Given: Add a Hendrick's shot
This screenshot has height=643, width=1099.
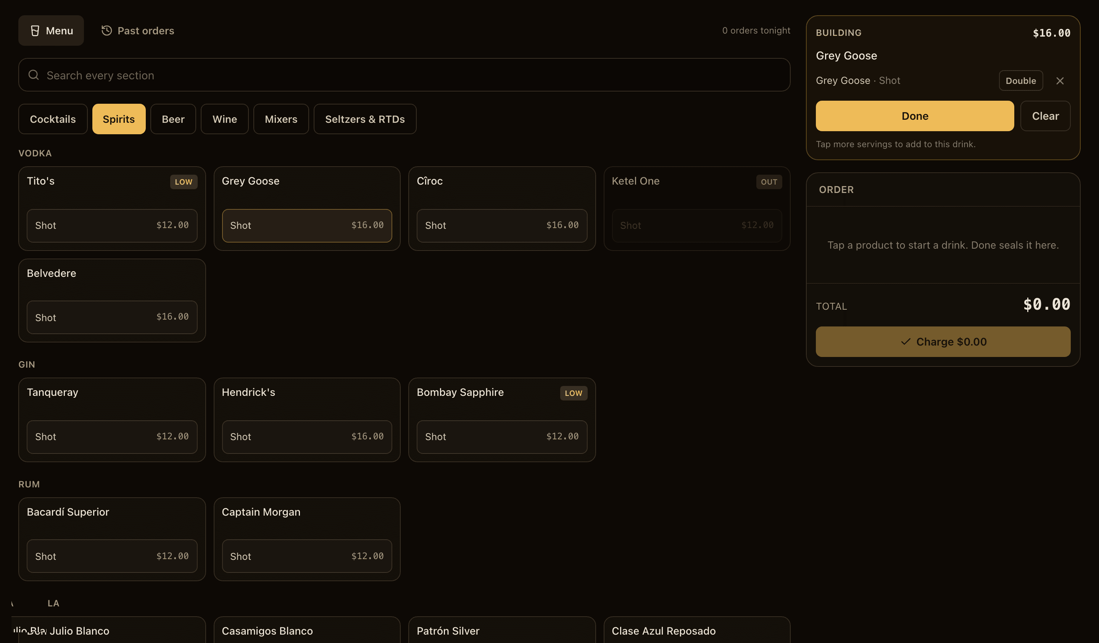Looking at the screenshot, I should pyautogui.click(x=307, y=437).
